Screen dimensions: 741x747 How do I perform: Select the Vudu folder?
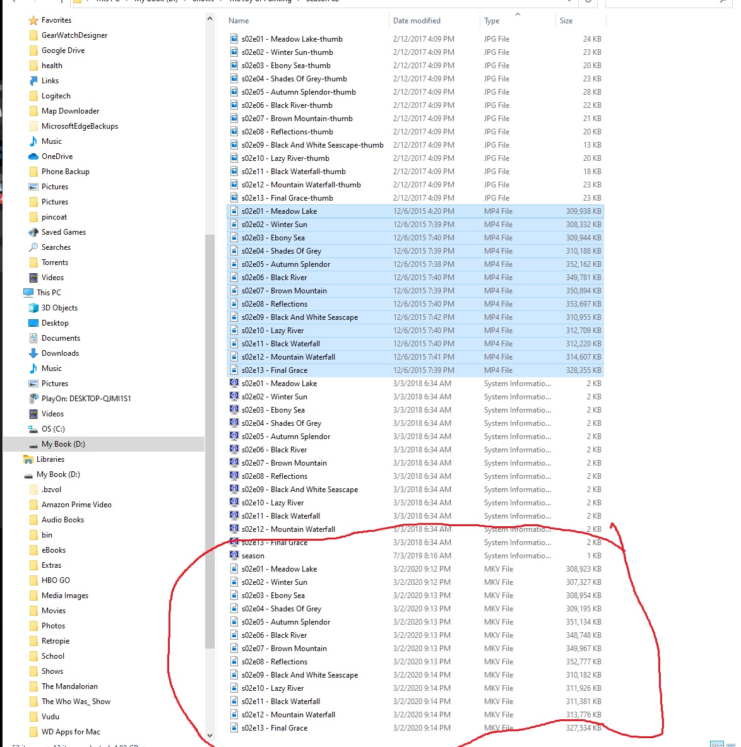[50, 717]
